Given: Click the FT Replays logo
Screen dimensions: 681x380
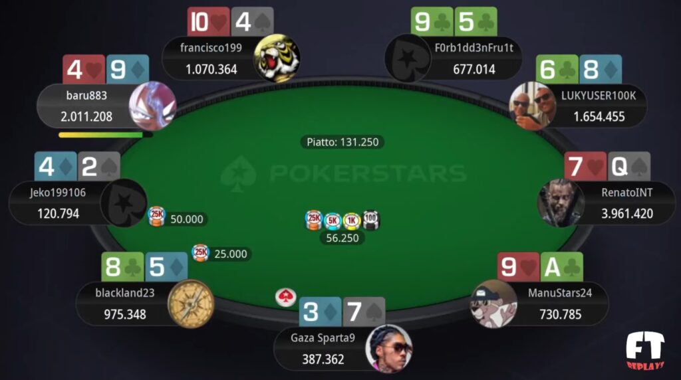Looking at the screenshot, I should (645, 351).
